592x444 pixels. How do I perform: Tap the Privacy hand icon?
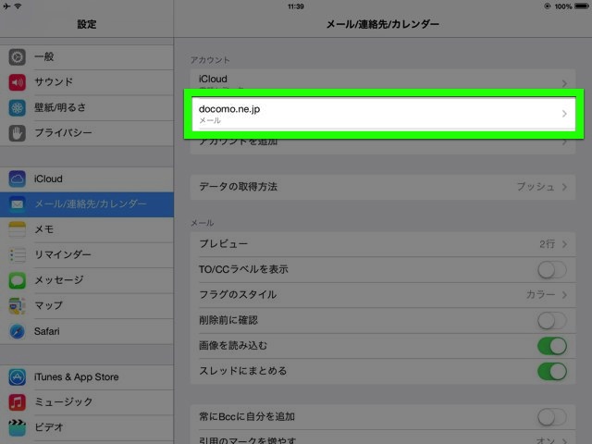coord(17,133)
